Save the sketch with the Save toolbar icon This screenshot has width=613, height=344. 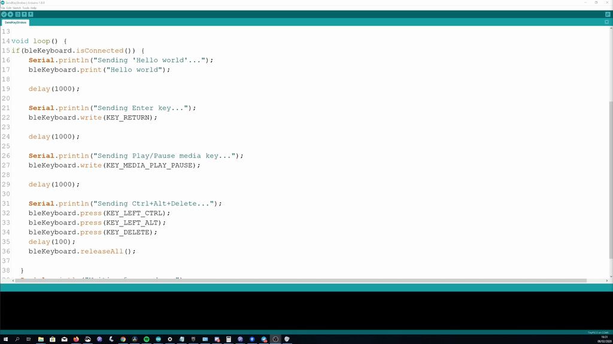(x=31, y=14)
